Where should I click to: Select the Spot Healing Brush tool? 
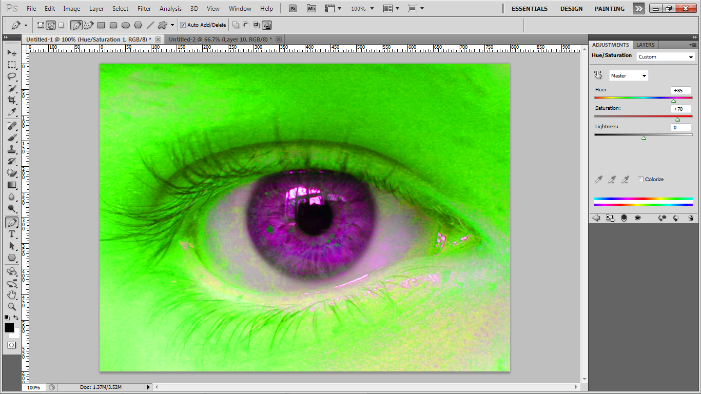click(11, 126)
